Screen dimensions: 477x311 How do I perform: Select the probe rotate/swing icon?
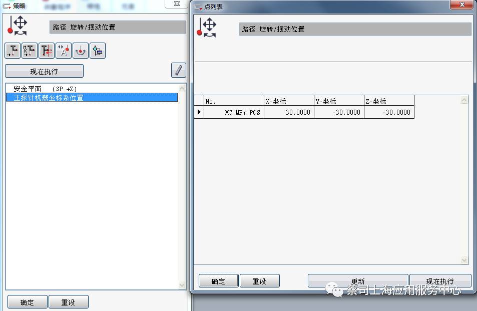[x=81, y=51]
